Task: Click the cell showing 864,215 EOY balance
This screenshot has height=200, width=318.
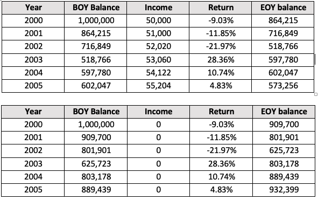Action: pos(283,20)
